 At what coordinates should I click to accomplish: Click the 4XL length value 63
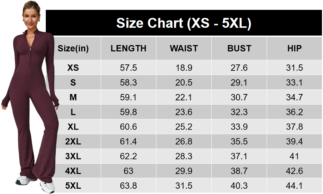[128, 171]
